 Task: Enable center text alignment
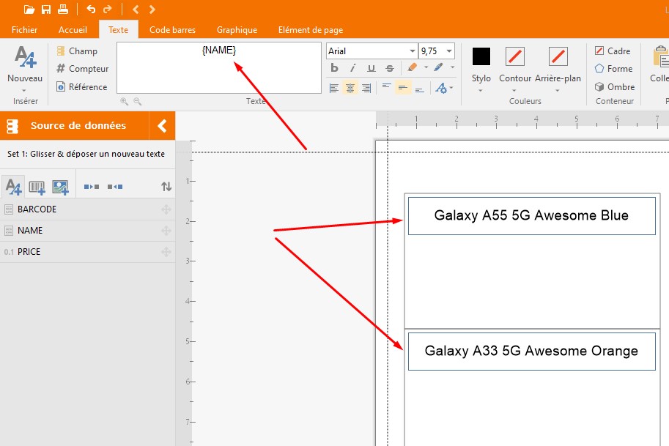click(x=350, y=88)
